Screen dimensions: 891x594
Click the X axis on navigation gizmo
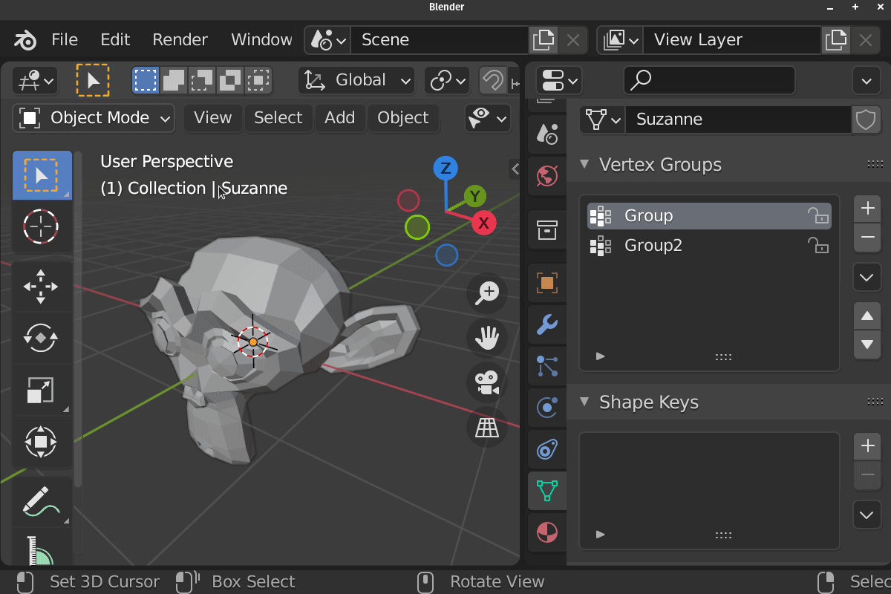pyautogui.click(x=484, y=223)
